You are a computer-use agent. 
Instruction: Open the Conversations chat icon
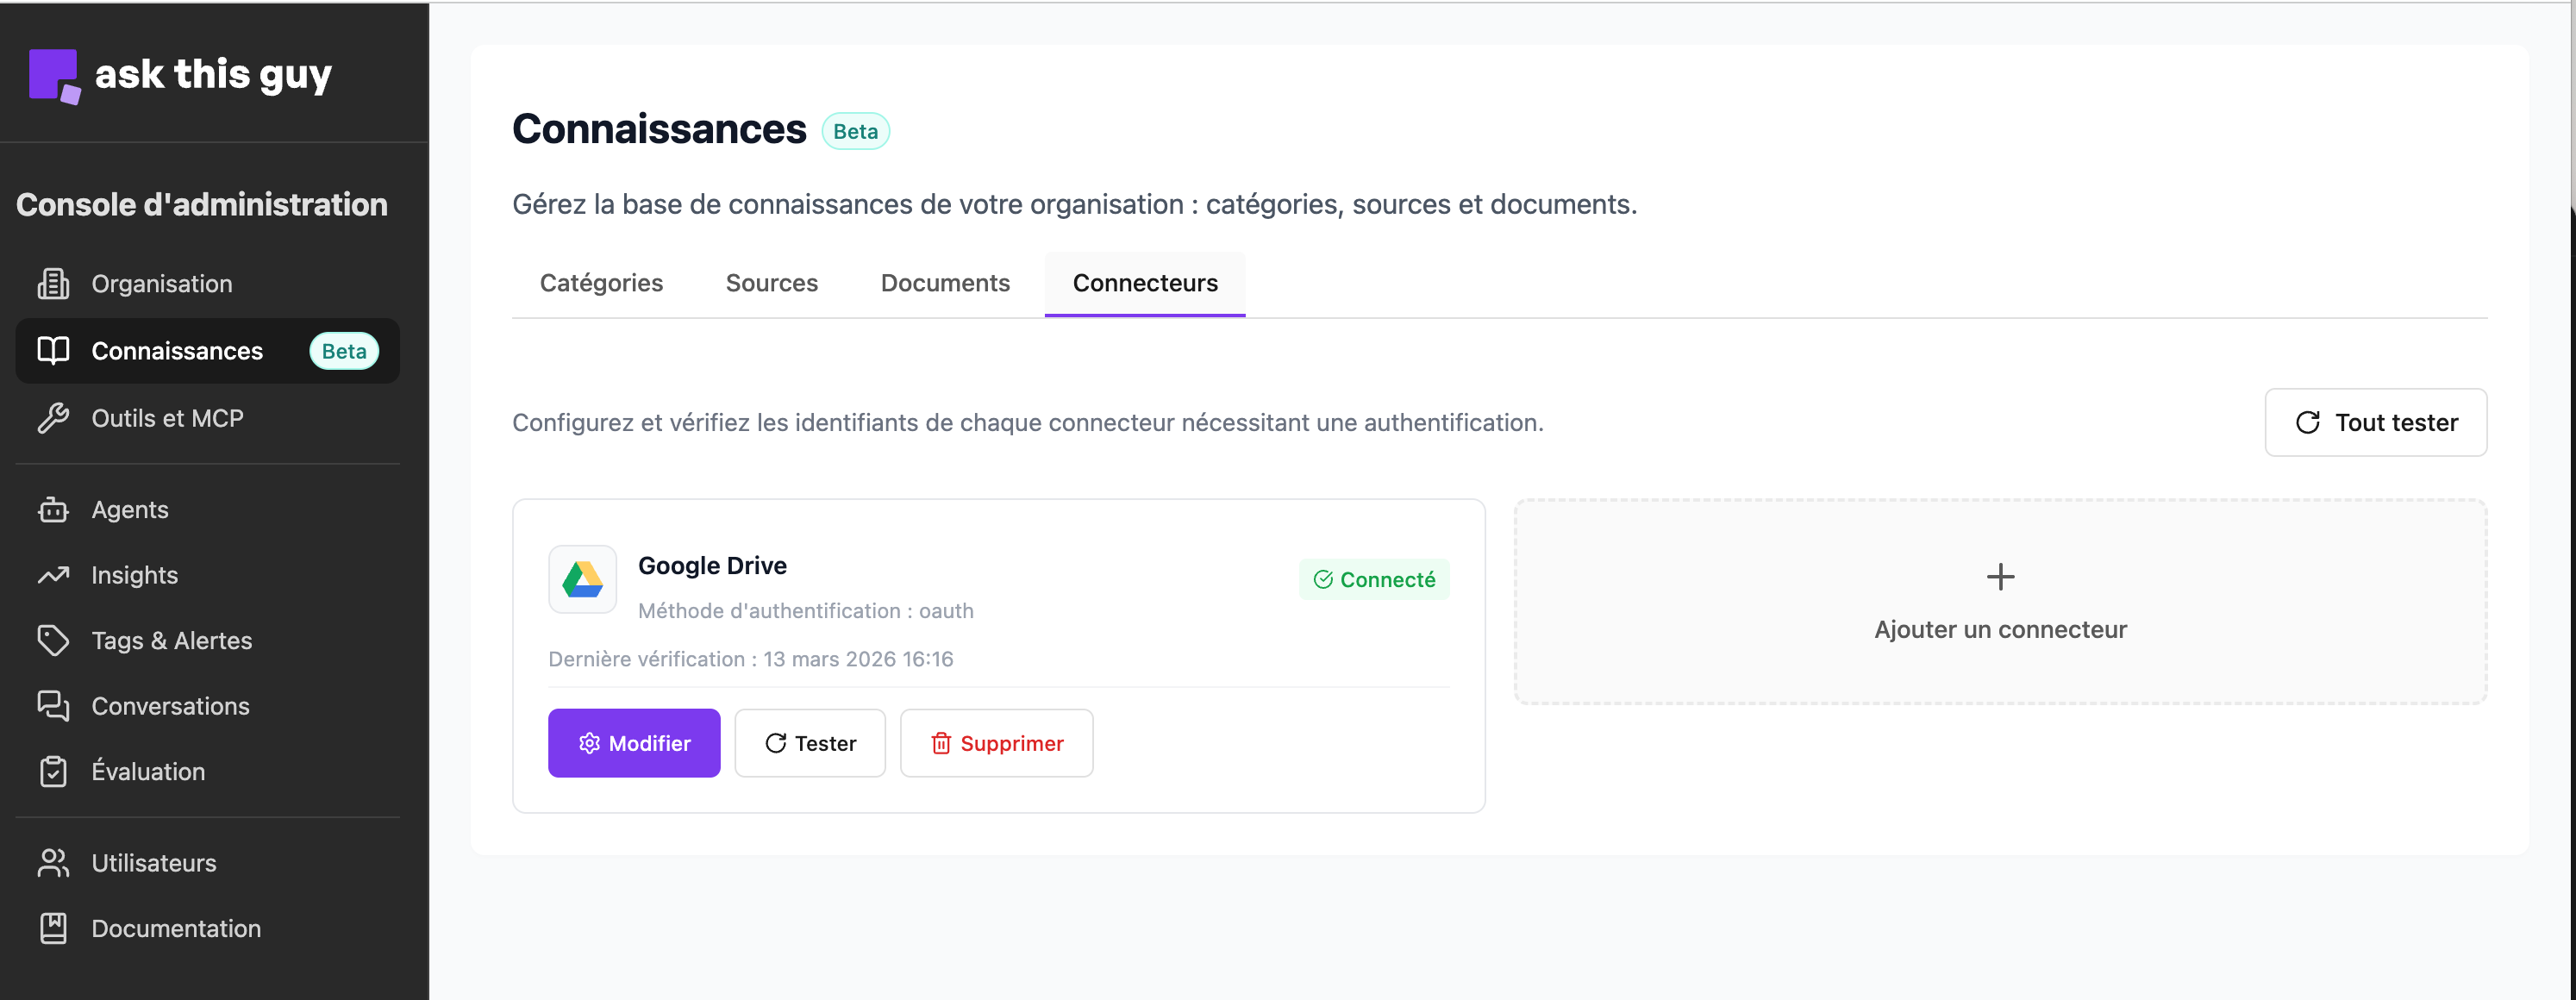click(x=53, y=706)
